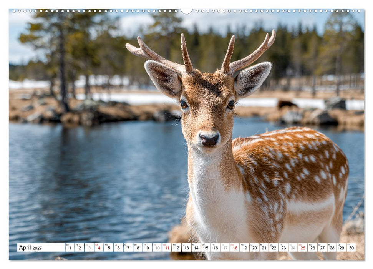Pick the greyed Saturday date 24
This screenshot has width=373, height=269.
(293, 247)
